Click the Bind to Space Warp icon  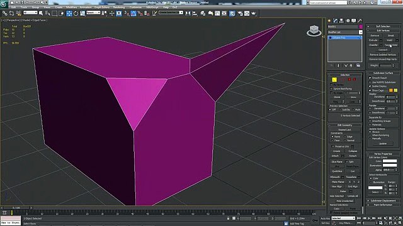point(18,13)
